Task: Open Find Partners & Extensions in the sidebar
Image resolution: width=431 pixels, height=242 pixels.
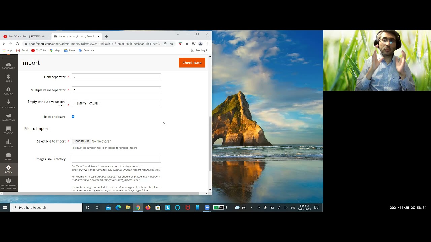Action: (x=8, y=184)
